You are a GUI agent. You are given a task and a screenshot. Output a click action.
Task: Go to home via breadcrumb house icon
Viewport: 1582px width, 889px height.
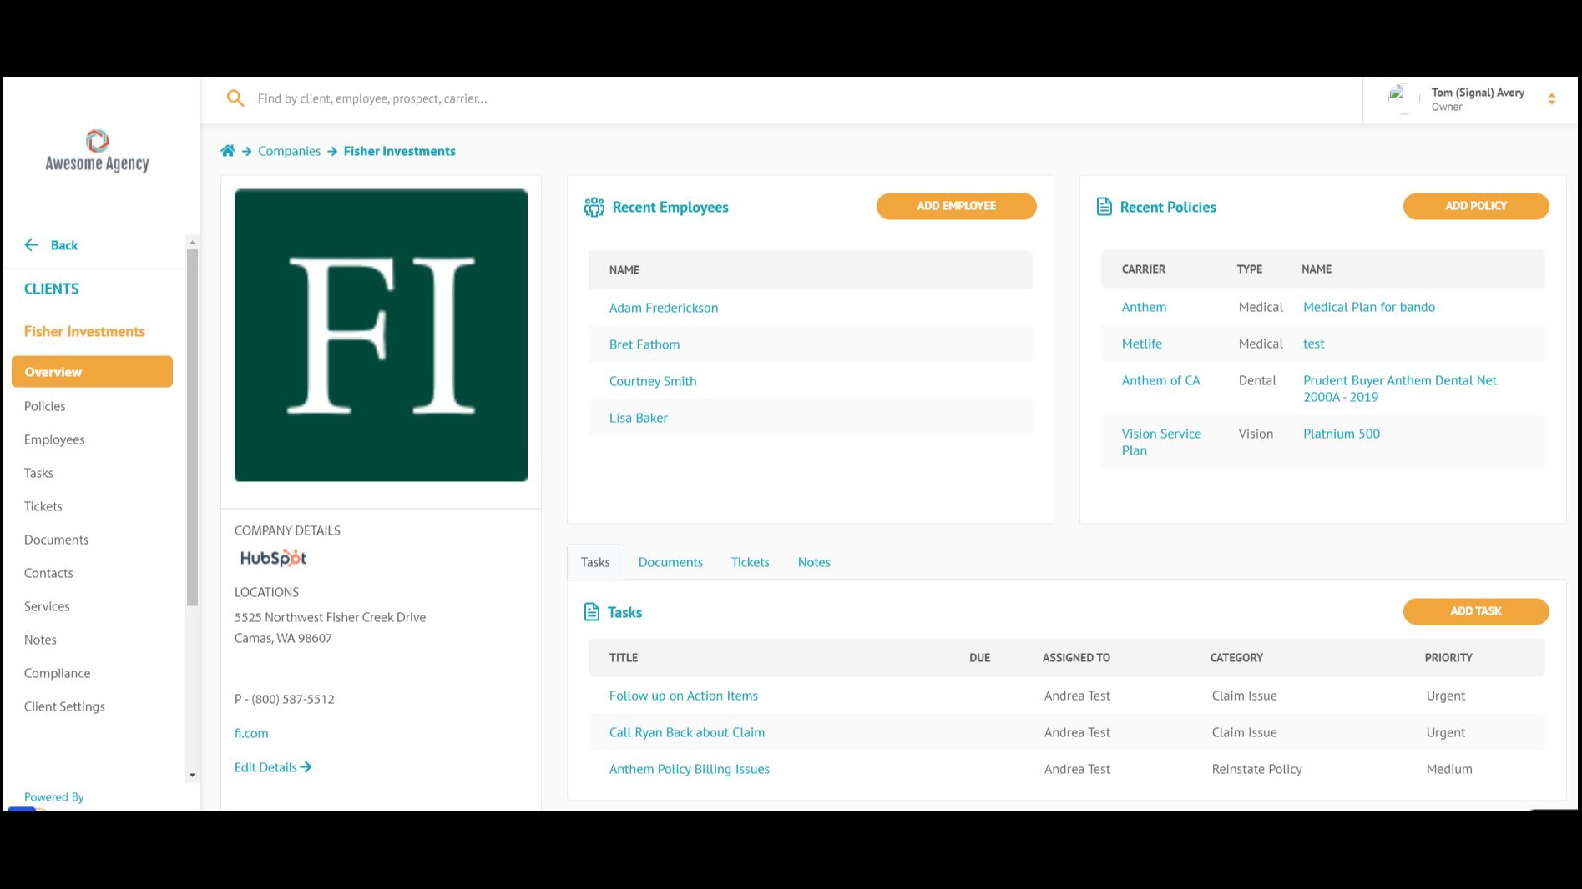click(227, 151)
